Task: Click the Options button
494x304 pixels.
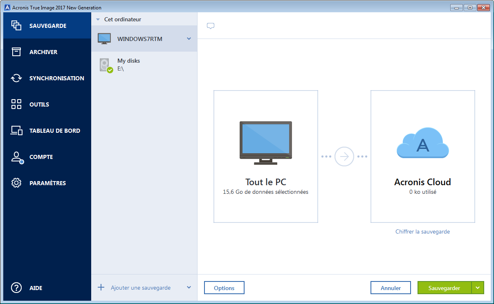Action: pos(224,288)
